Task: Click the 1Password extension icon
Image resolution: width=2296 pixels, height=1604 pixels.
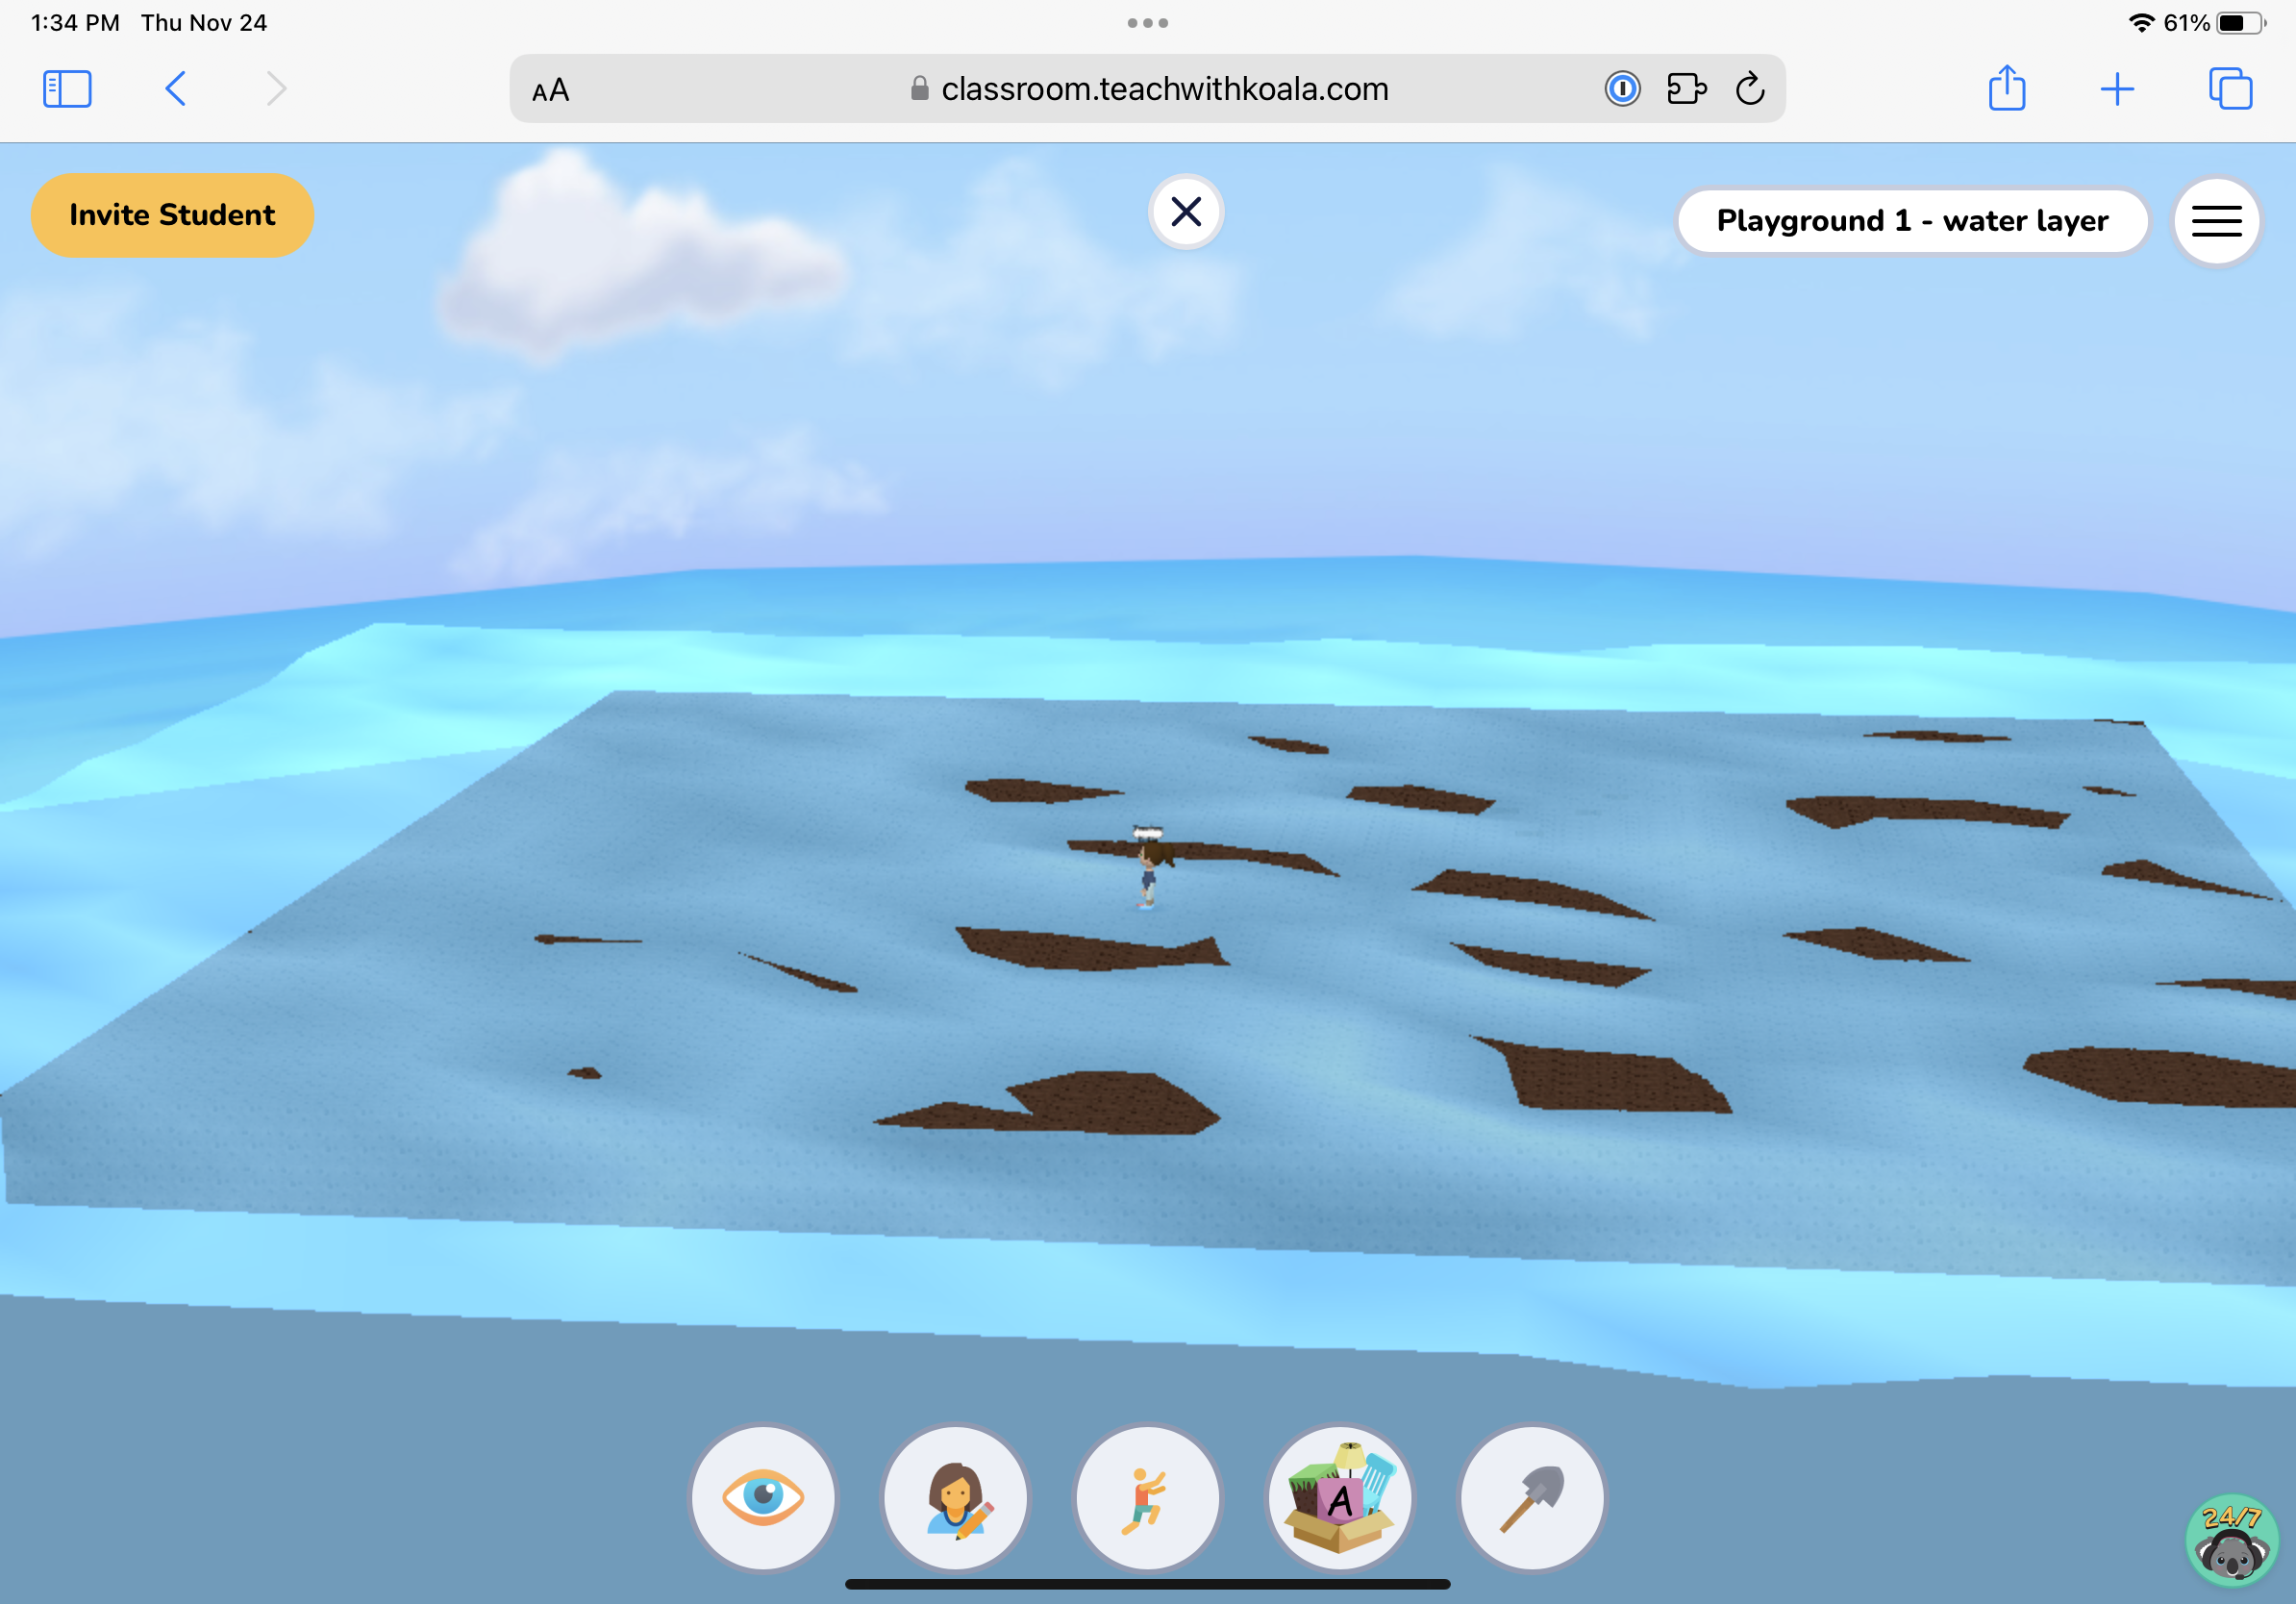Action: coord(1621,89)
